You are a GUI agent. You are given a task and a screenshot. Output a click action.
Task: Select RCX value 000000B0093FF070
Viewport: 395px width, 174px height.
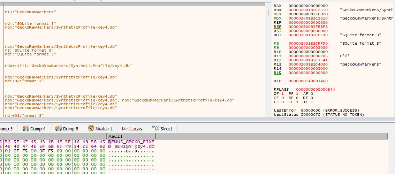click(308, 14)
